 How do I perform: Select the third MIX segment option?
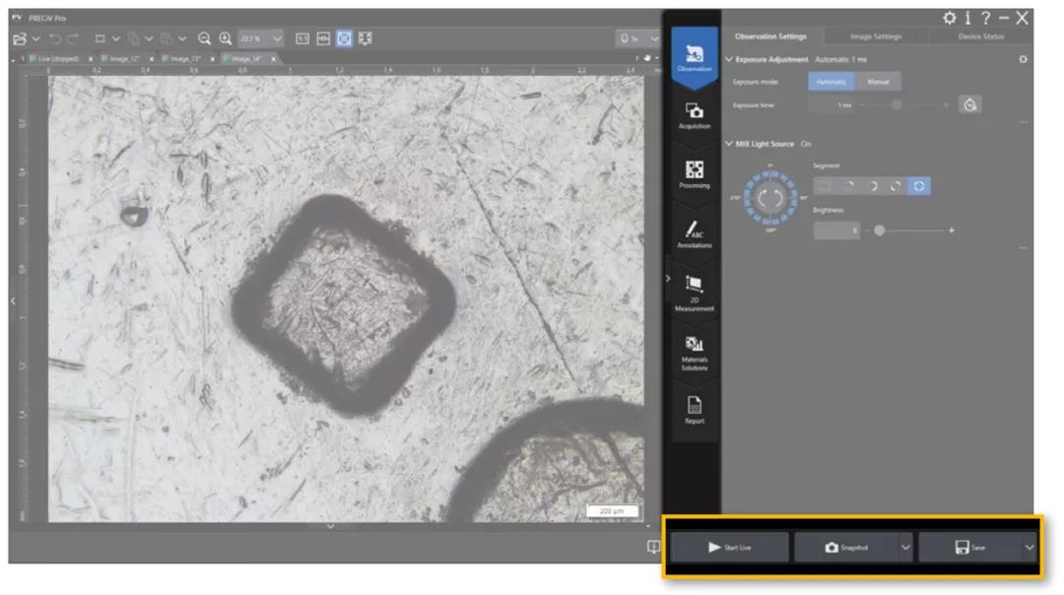[x=873, y=186]
